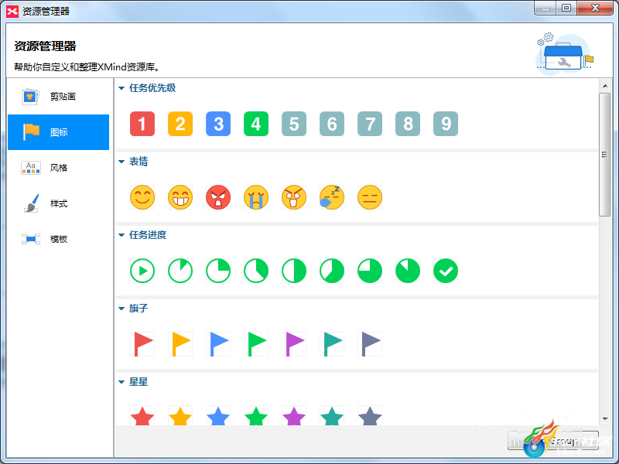Viewport: 619px width, 464px height.
Task: Click the vertical scrollbar thumb
Action: point(605,155)
